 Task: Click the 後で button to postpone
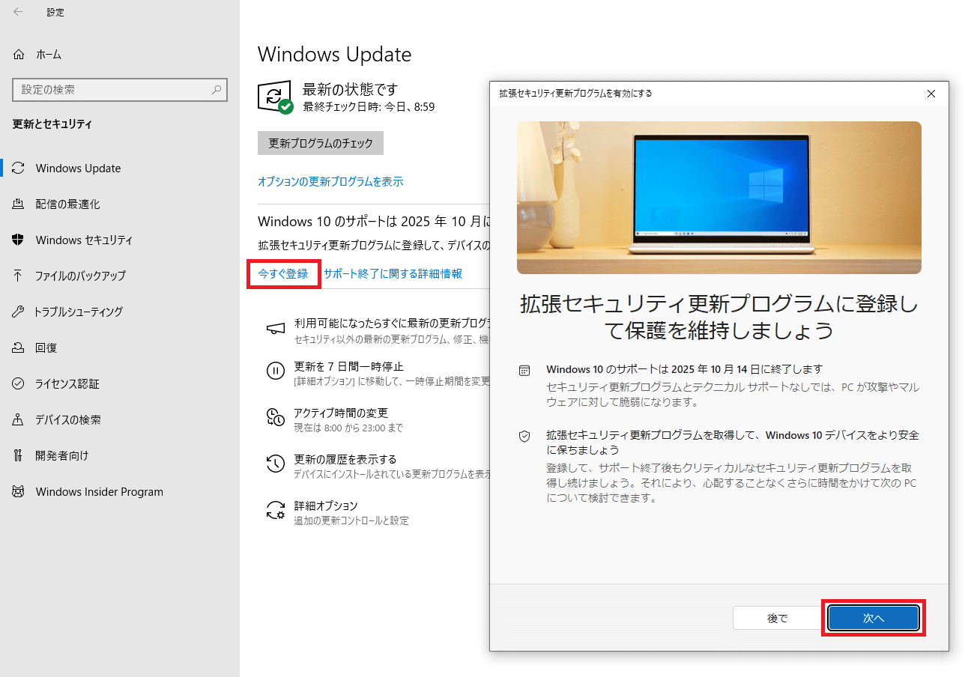777,618
